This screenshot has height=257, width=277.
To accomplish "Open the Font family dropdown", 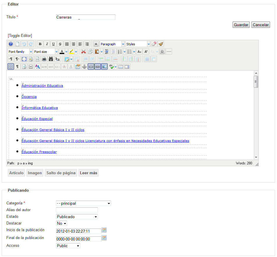I will coord(20,52).
